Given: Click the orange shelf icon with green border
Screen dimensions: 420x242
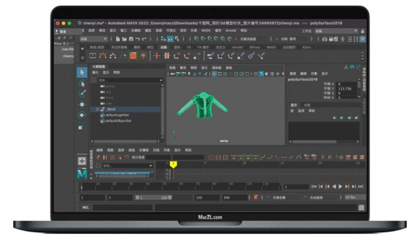Looking at the screenshot, I should click(133, 56).
